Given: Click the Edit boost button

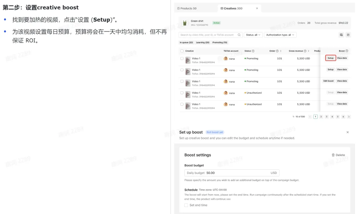Looking at the screenshot, I should [328, 81].
